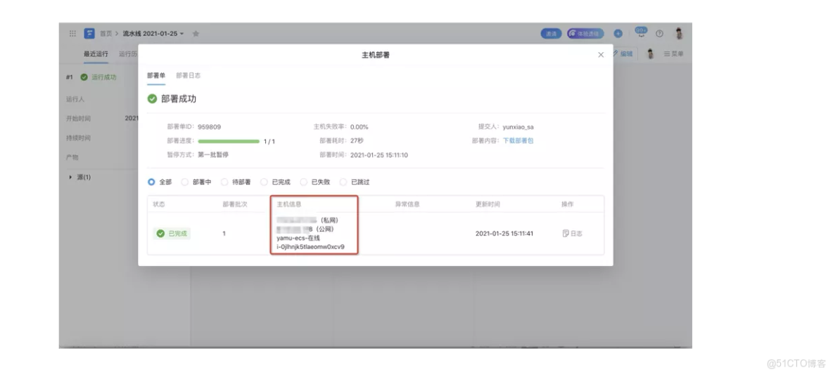Click the i-0jlhnjk5tlaeomw0xcv9 instance ID
The image size is (833, 375).
pyautogui.click(x=310, y=246)
